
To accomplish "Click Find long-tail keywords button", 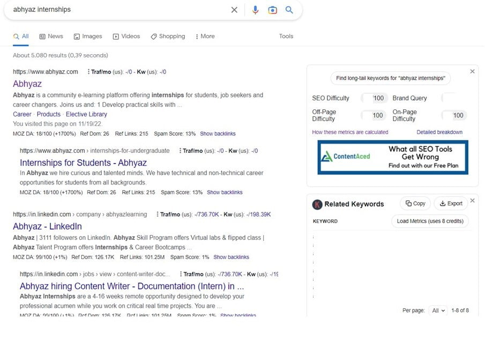I will pos(390,78).
